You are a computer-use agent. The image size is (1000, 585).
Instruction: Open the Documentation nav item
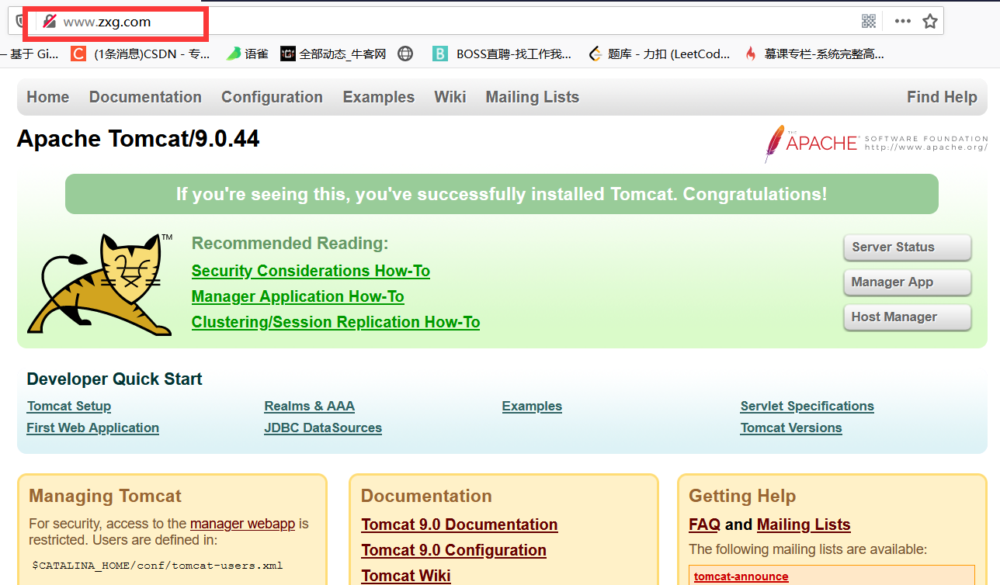coord(145,97)
